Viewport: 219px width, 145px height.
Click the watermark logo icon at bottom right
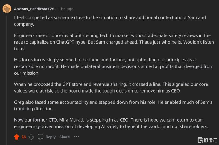(x=200, y=140)
